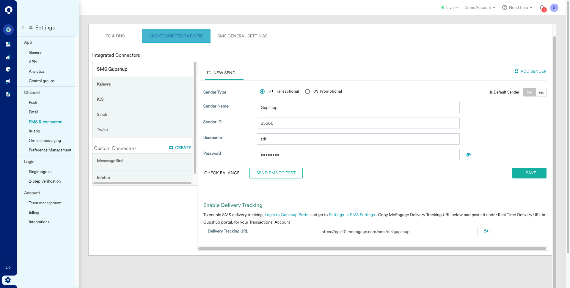
Task: Set Is Default Sender to Yes
Action: click(541, 92)
